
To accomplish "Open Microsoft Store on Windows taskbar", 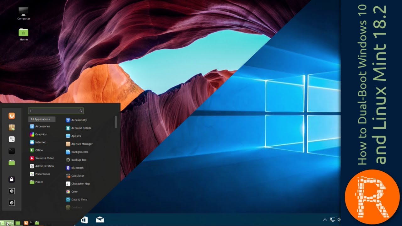I will coord(84,220).
